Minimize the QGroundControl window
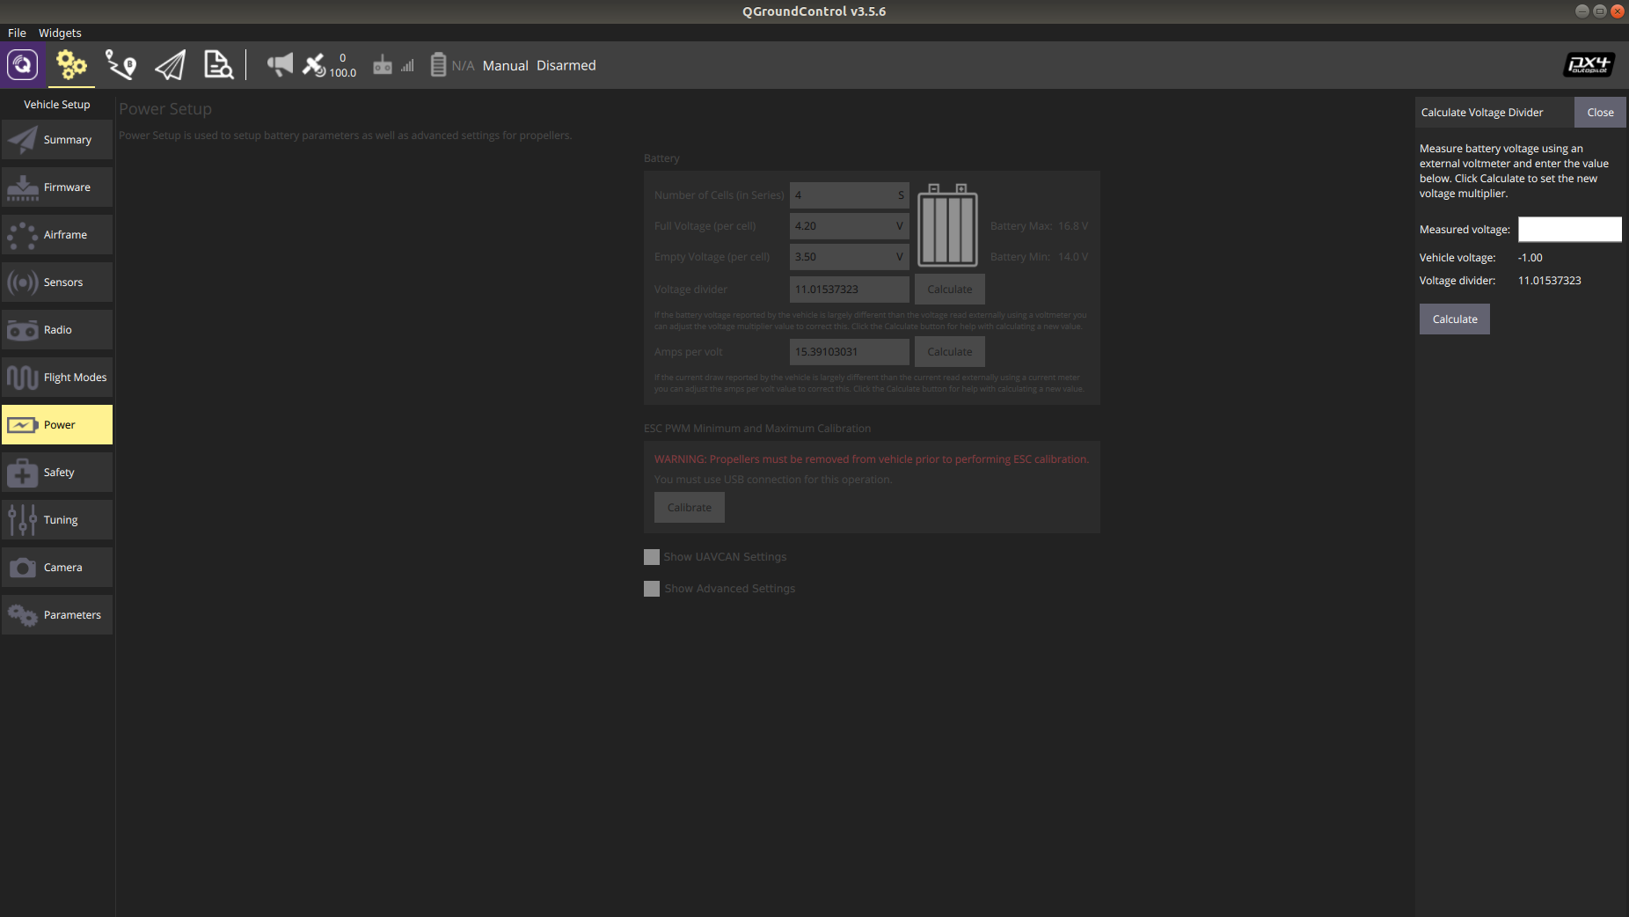 [1582, 11]
